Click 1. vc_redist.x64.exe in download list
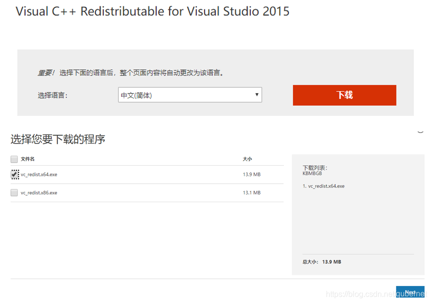This screenshot has width=432, height=303. coord(323,186)
